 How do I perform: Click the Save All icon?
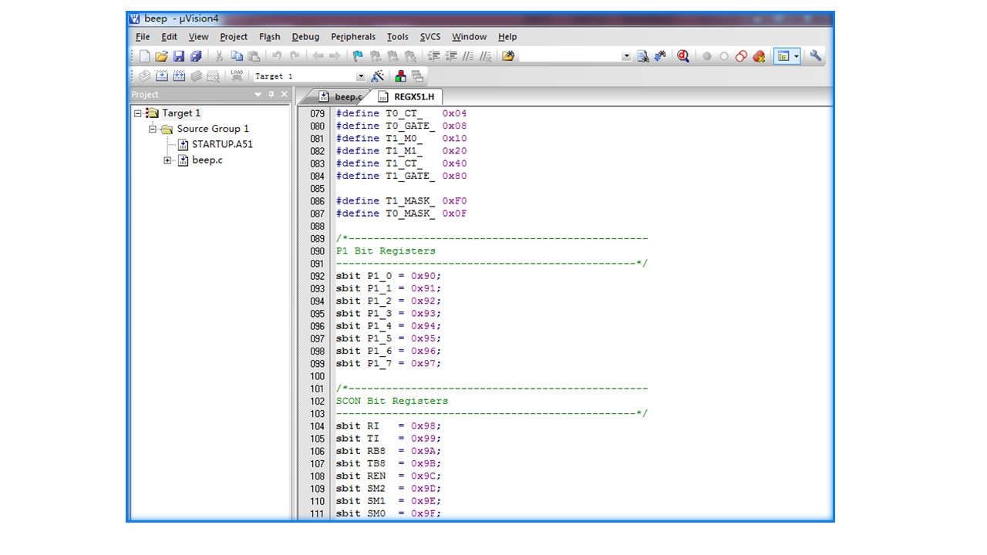pos(196,56)
